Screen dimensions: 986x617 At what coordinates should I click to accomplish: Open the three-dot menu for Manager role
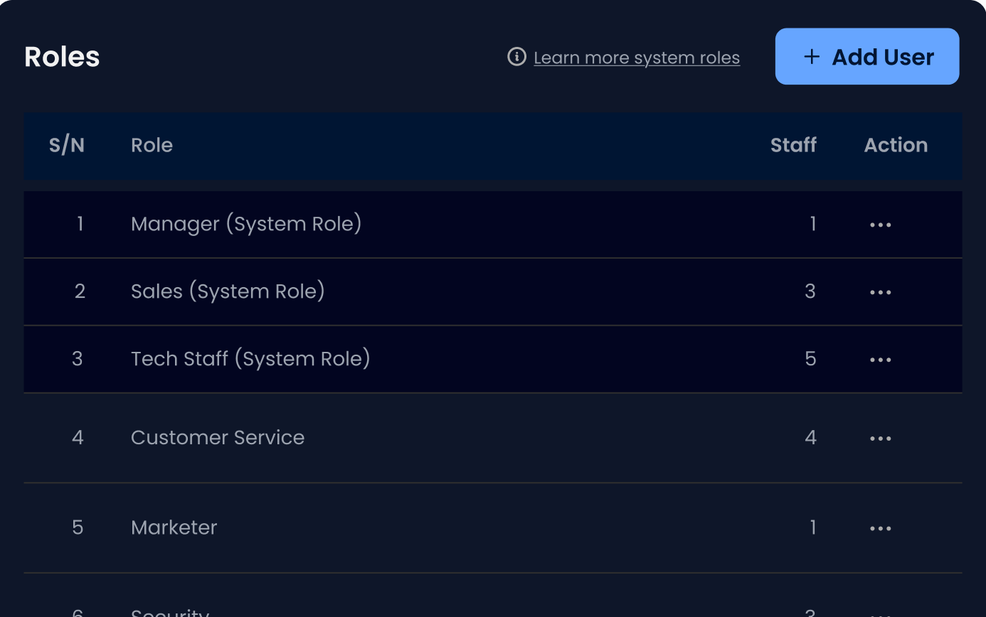[880, 225]
